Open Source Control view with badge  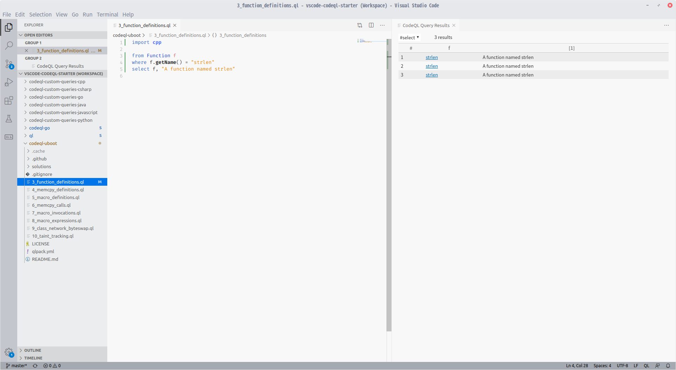click(x=9, y=64)
